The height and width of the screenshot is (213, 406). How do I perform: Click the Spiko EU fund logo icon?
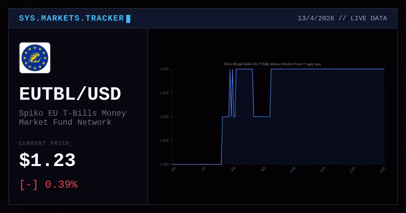[x=35, y=58]
